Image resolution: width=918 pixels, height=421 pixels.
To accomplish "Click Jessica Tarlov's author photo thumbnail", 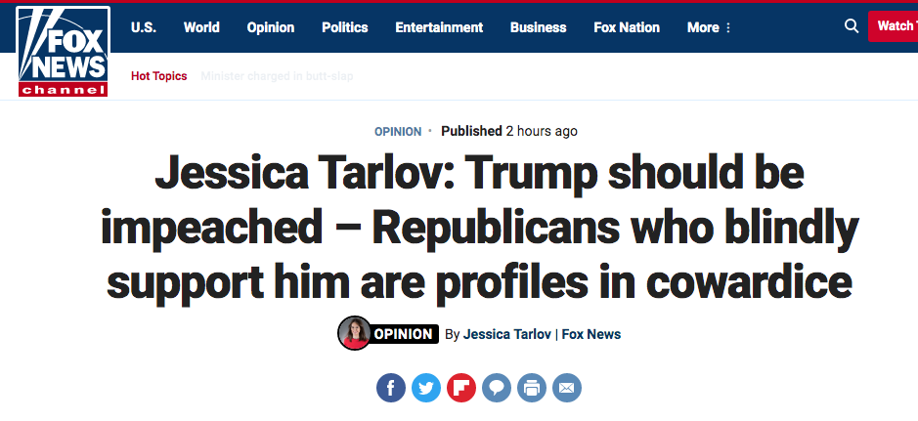I will (354, 333).
